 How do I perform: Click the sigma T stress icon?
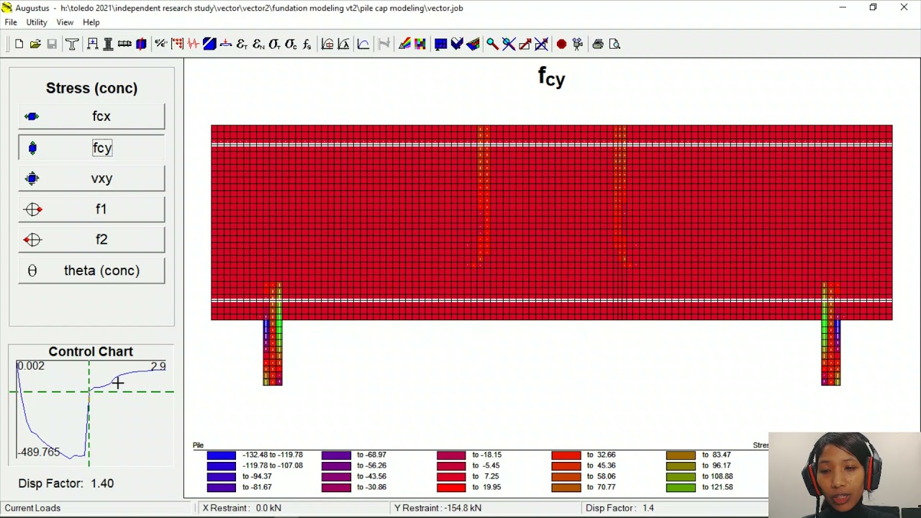[x=274, y=44]
